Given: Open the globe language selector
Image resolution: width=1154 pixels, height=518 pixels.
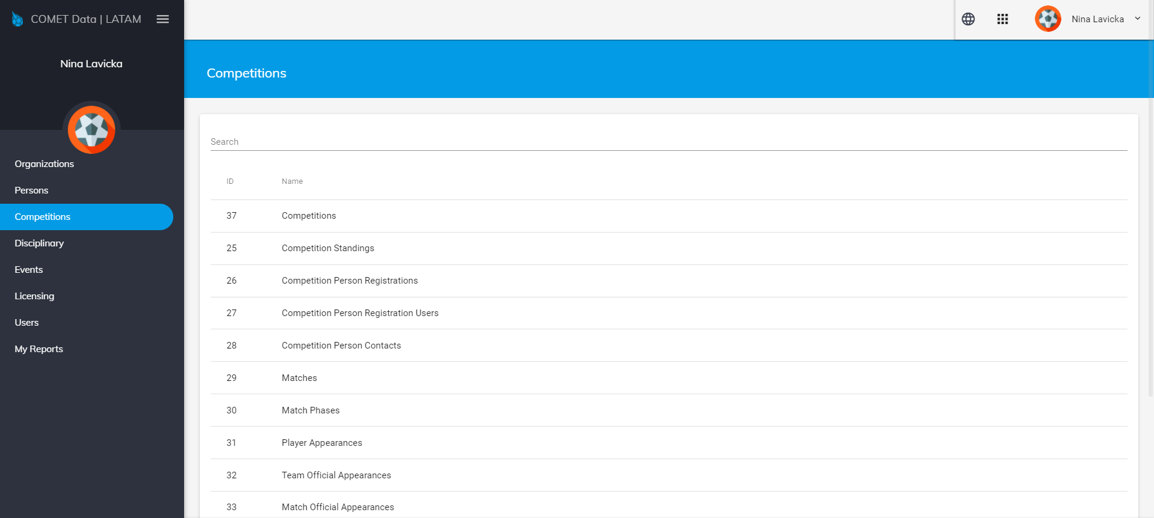Looking at the screenshot, I should click(967, 19).
